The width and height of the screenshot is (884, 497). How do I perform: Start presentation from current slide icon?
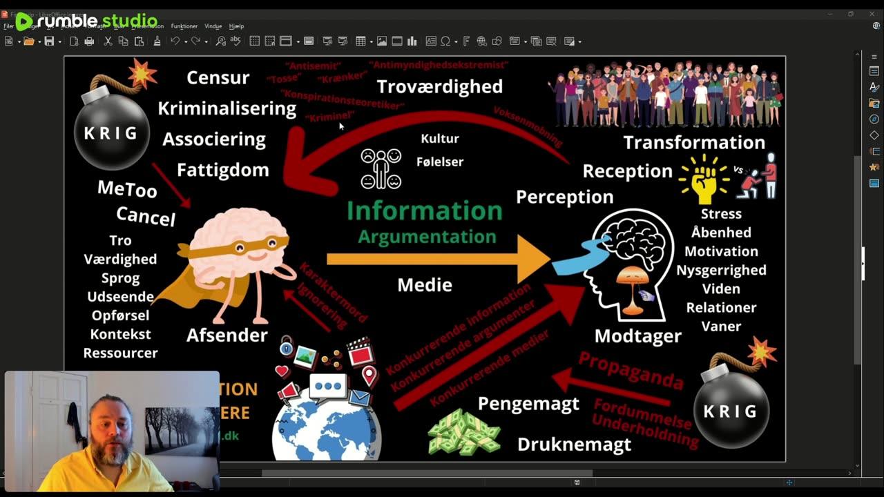(343, 41)
